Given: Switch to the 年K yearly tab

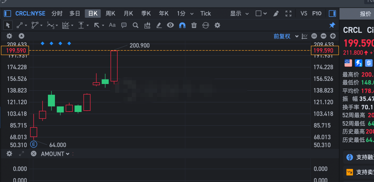Looking at the screenshot, I should (x=164, y=13).
